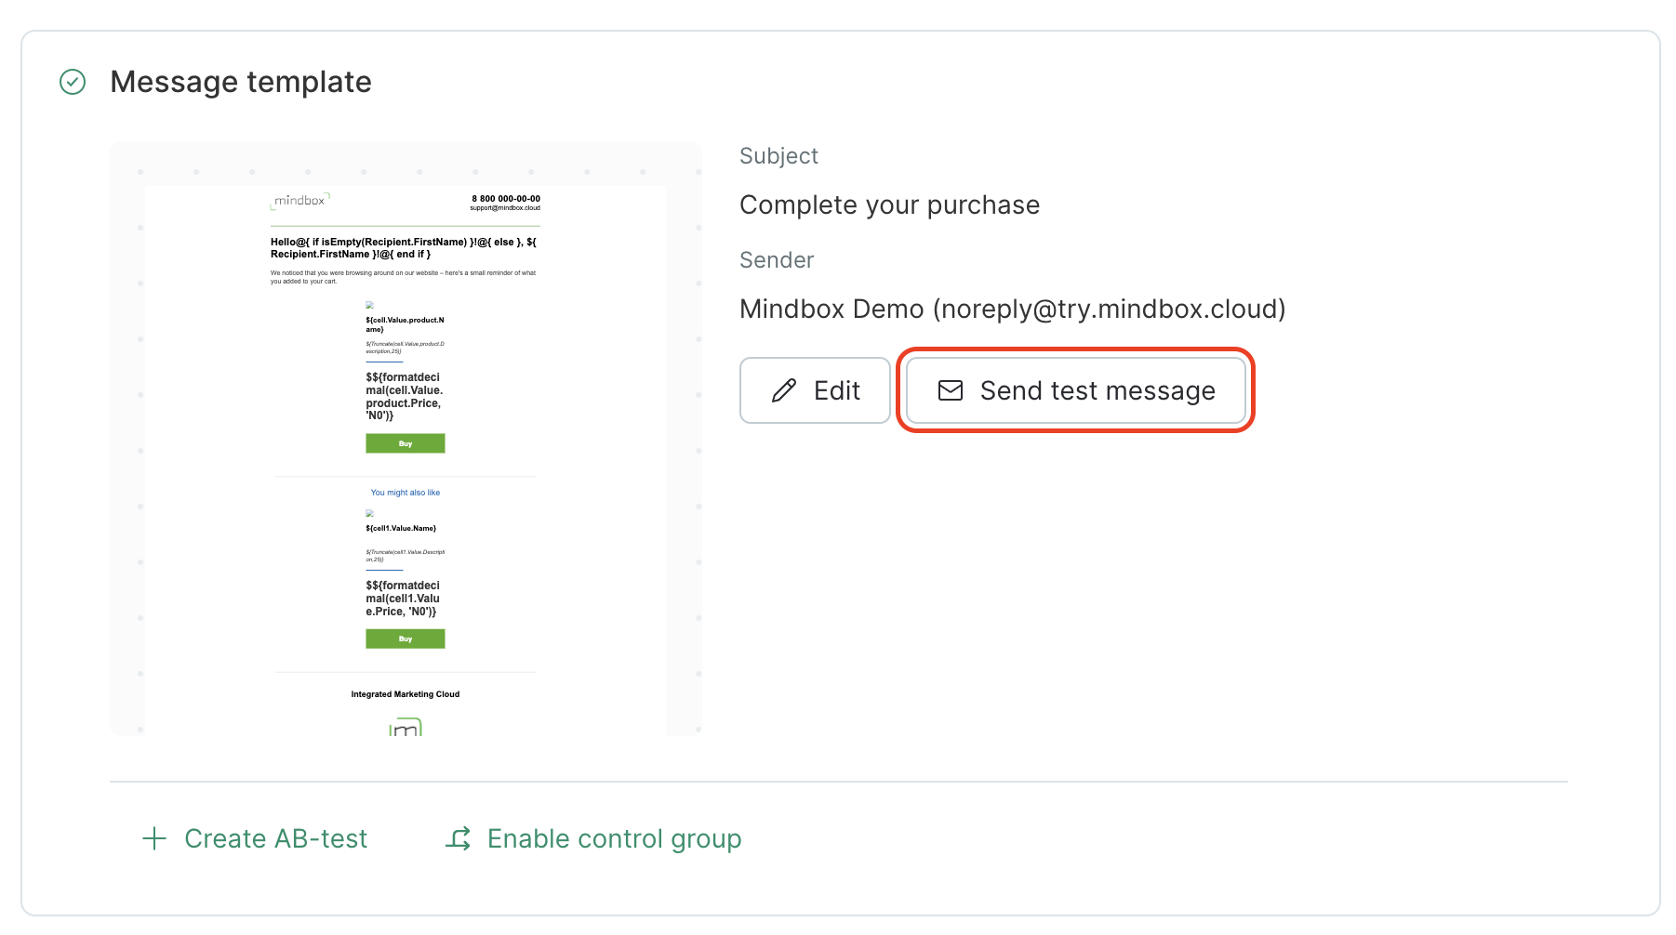Click the mindbox logo in email preview
Viewport: 1676px width, 935px height.
299,201
